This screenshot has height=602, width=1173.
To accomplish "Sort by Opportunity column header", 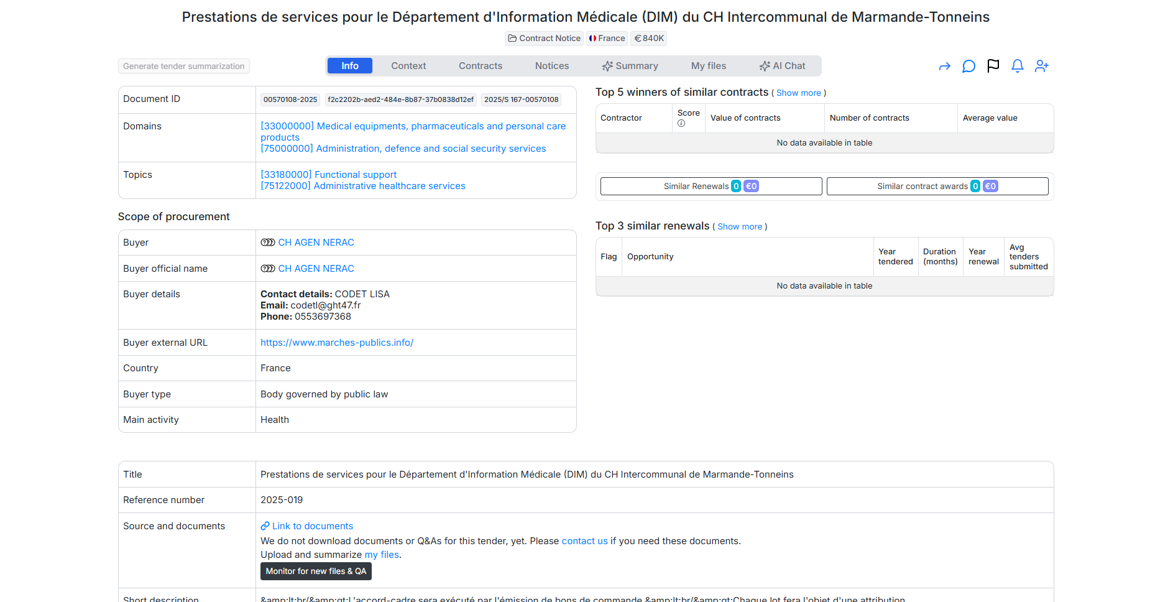I will coord(747,257).
